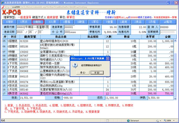
Task: Click the B比價 toolbar button
Action: click(52, 22)
